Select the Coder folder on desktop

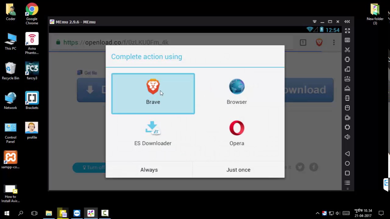(x=11, y=12)
